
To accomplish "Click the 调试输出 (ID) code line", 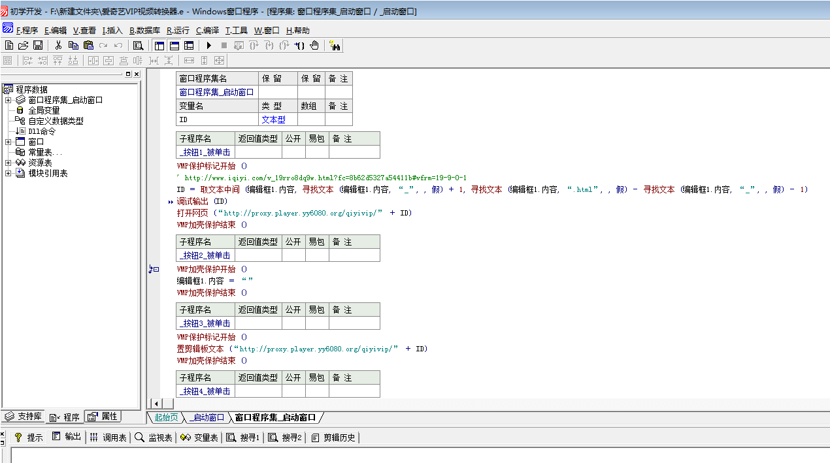I will [x=202, y=201].
